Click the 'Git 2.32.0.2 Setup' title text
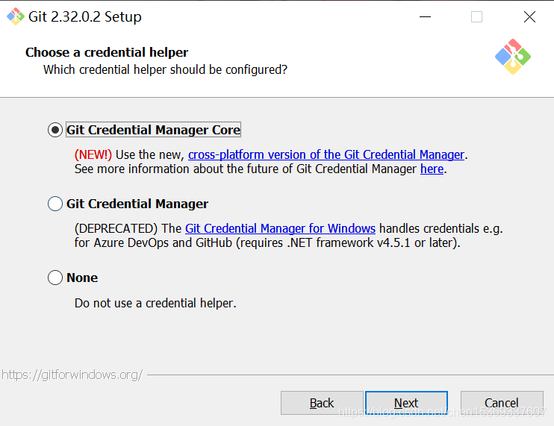The height and width of the screenshot is (426, 554). [x=84, y=16]
